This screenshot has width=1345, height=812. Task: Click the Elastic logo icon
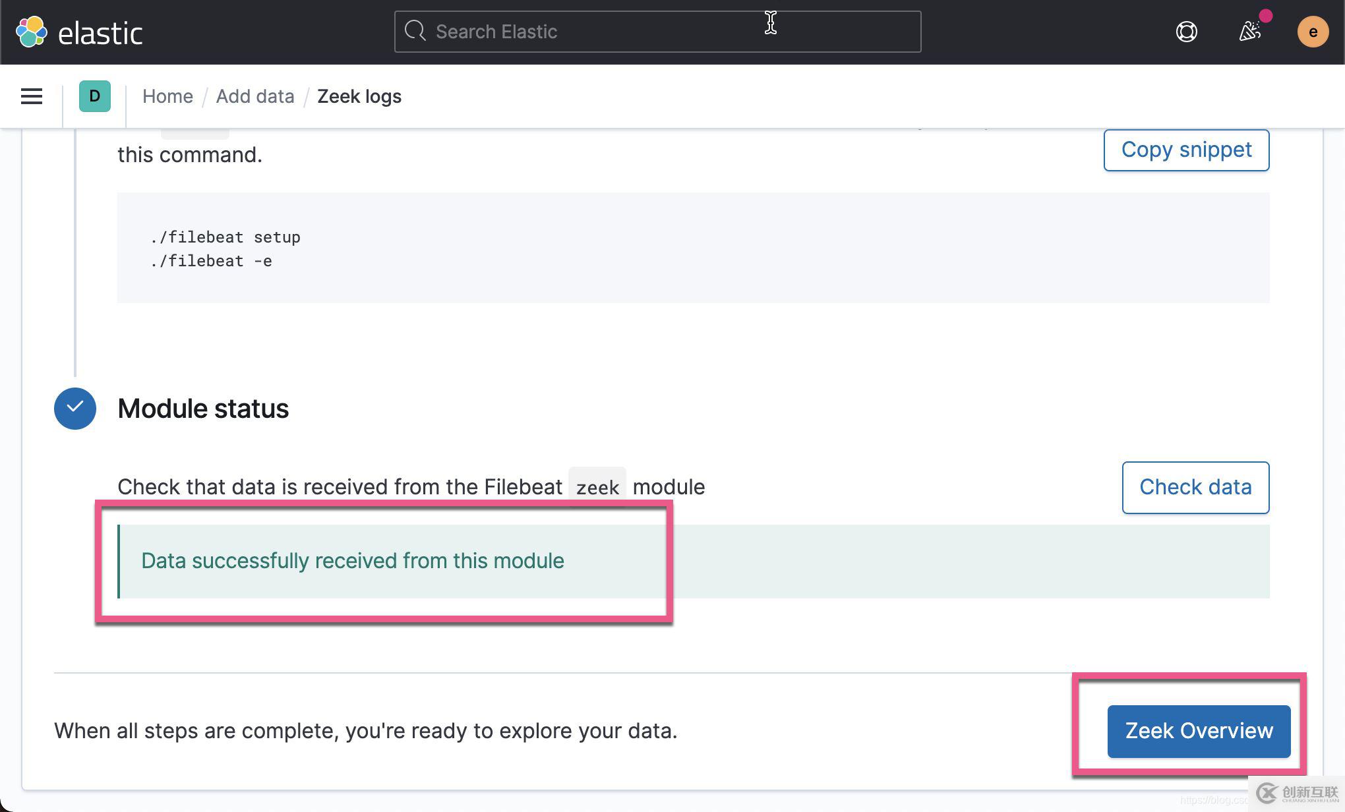point(31,30)
